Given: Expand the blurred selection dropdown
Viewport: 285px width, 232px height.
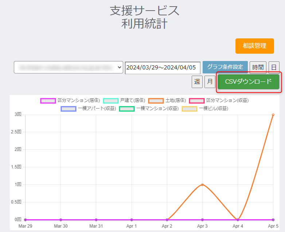Looking at the screenshot, I should pyautogui.click(x=69, y=68).
